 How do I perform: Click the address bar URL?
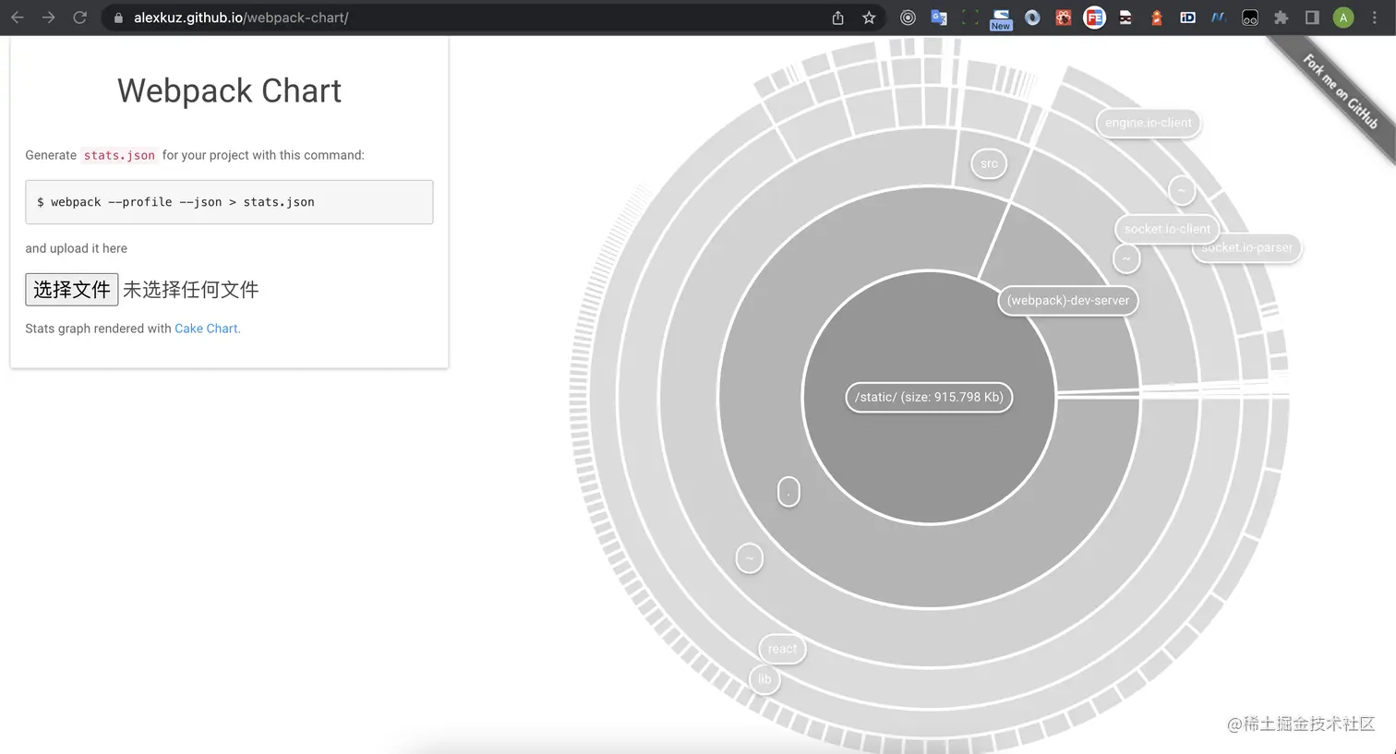pos(241,18)
